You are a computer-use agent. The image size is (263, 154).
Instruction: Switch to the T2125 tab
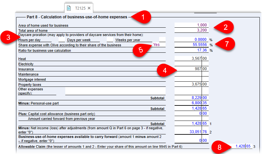click(x=79, y=8)
